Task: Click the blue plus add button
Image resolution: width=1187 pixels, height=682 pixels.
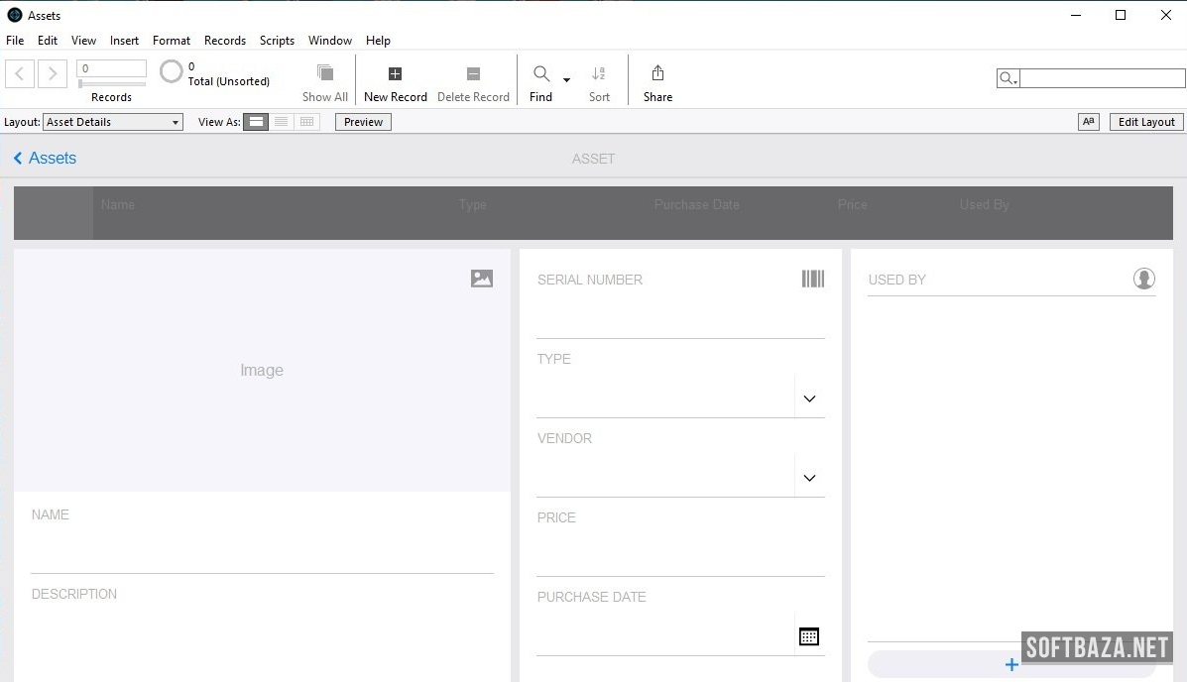Action: pyautogui.click(x=1011, y=665)
